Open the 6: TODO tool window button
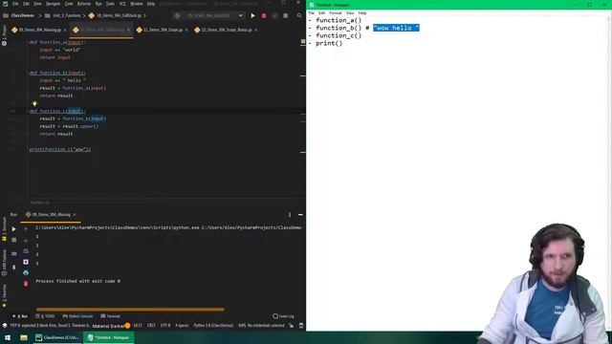 pos(45,316)
